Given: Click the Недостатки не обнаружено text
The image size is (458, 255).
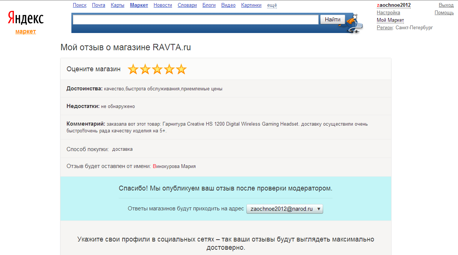Looking at the screenshot, I should point(101,106).
